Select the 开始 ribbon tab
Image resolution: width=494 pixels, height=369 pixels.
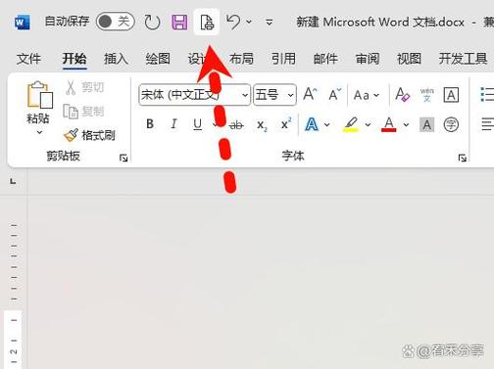[74, 59]
